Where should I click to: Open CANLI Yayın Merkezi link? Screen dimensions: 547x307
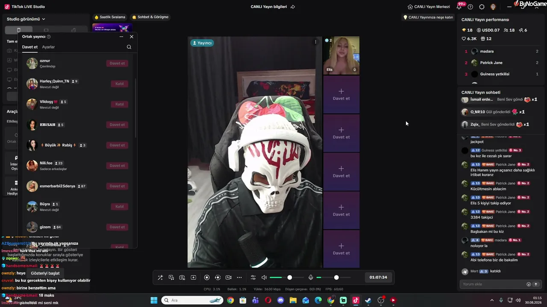pyautogui.click(x=429, y=7)
